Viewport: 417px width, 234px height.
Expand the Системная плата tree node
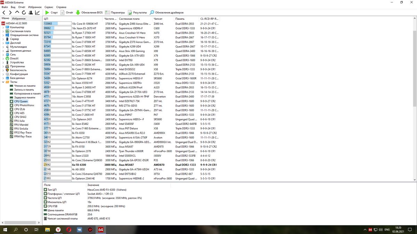click(x=3, y=31)
